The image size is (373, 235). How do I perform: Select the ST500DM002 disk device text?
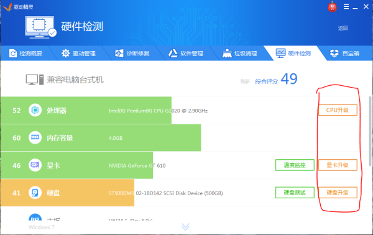click(x=165, y=193)
